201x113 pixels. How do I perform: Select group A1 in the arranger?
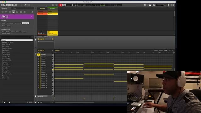pos(42,33)
